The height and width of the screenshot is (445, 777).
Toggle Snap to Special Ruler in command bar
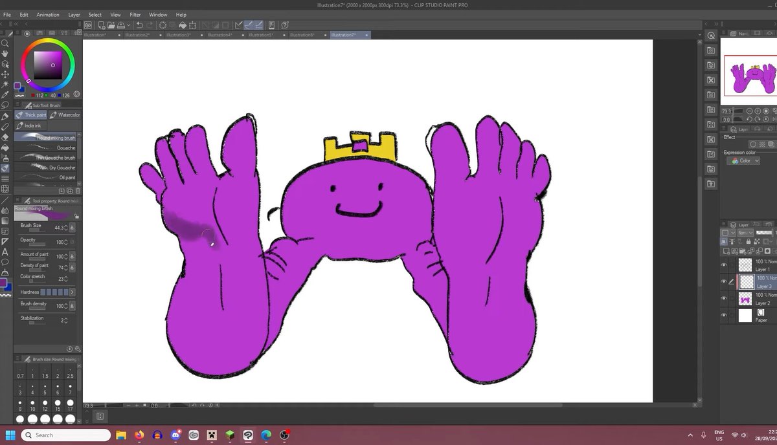pos(249,25)
